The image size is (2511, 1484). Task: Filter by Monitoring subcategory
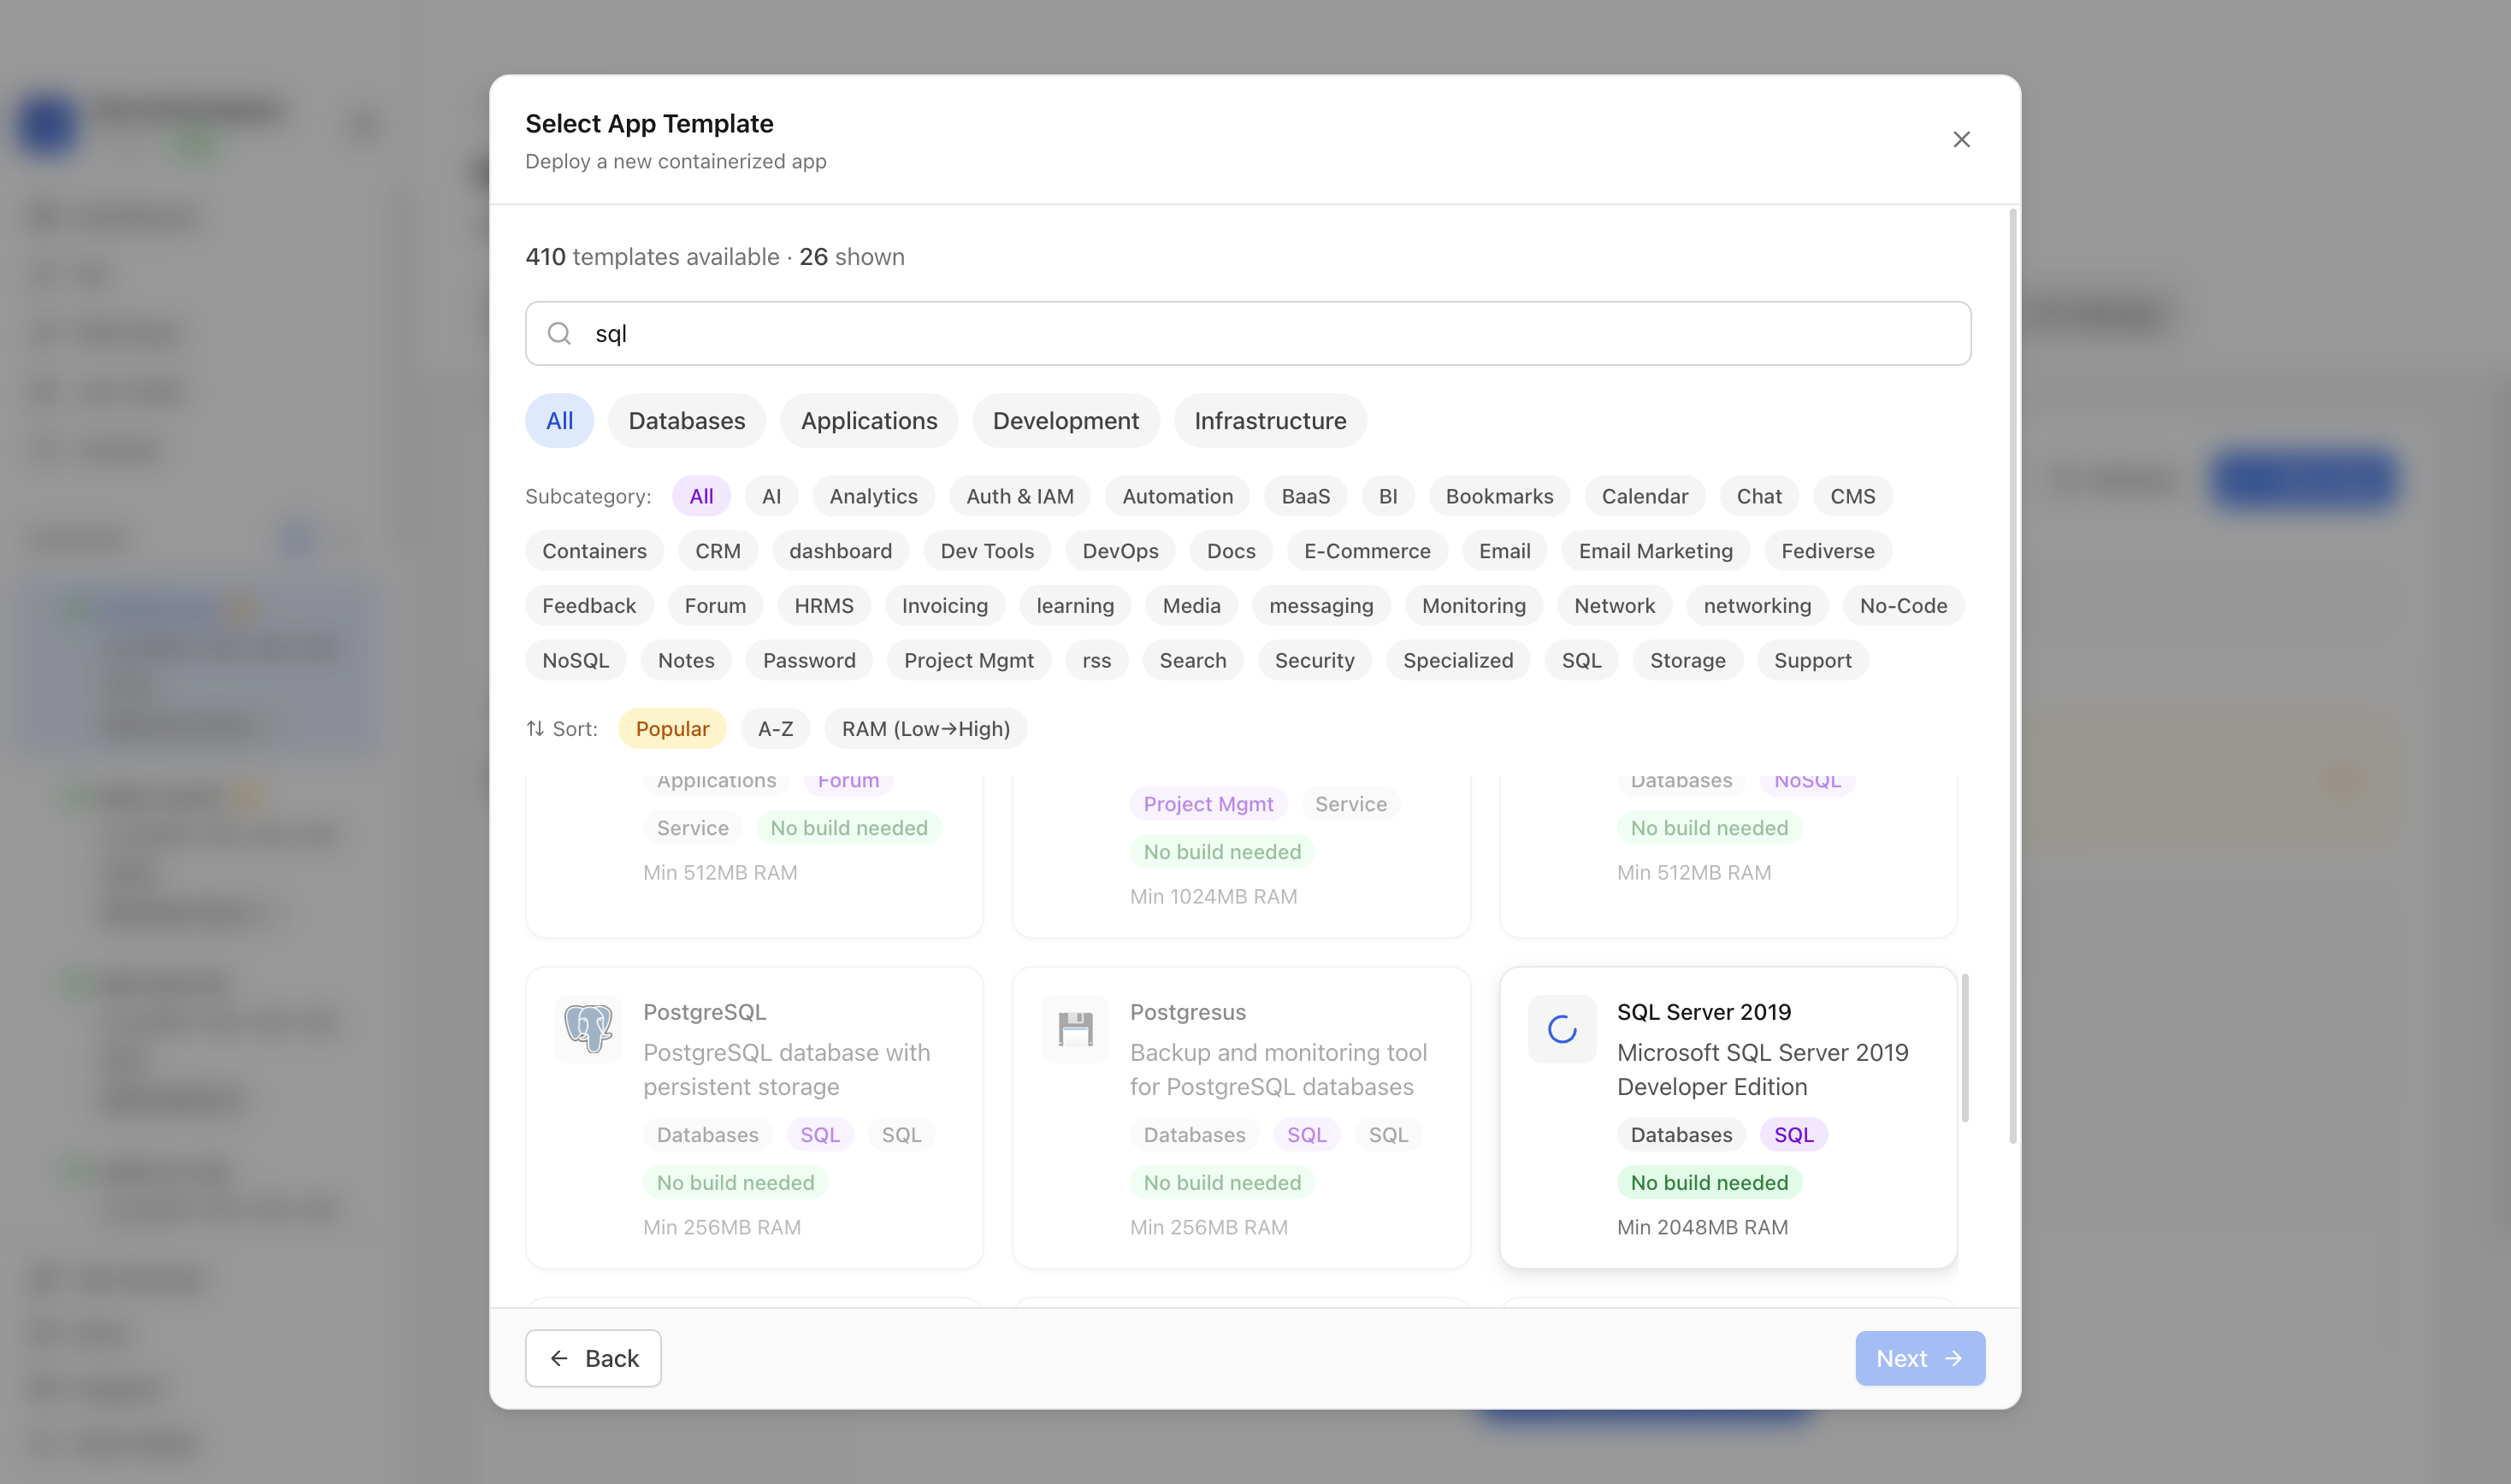[x=1473, y=605]
